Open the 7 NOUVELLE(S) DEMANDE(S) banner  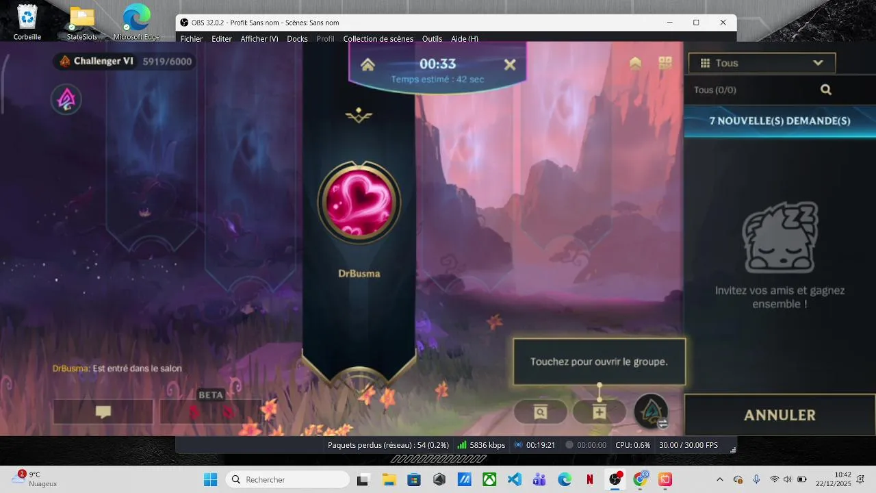780,121
